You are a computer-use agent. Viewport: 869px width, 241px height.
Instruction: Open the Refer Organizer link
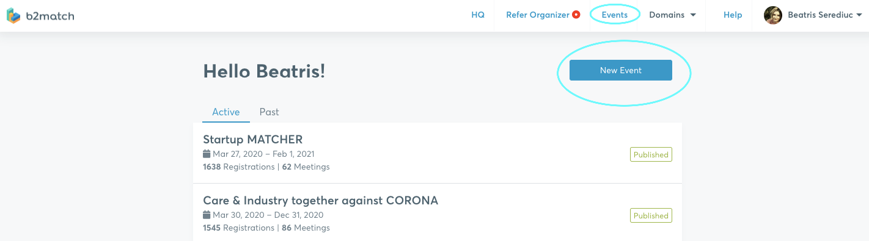pyautogui.click(x=538, y=15)
